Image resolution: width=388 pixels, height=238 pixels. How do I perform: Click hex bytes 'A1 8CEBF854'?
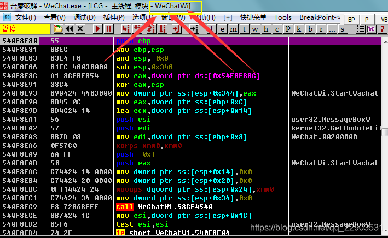(x=74, y=76)
